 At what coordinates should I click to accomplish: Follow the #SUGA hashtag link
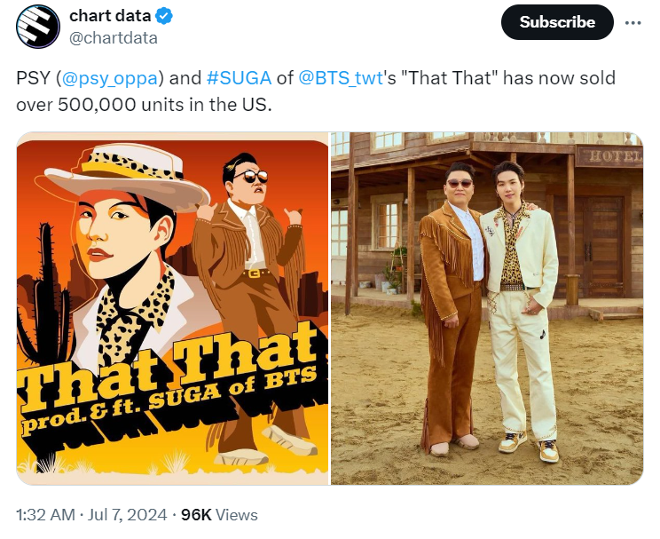click(x=240, y=78)
